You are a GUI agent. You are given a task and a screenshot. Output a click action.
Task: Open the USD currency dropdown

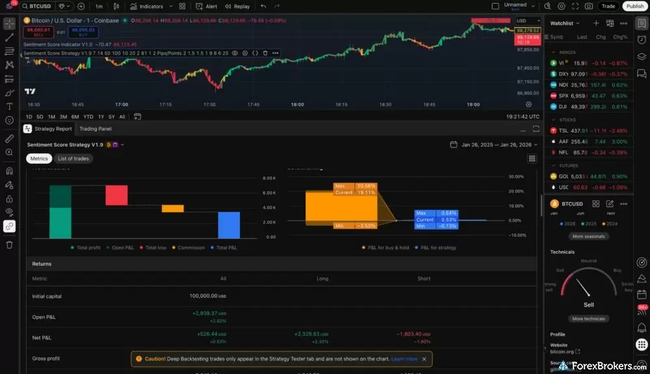point(528,21)
